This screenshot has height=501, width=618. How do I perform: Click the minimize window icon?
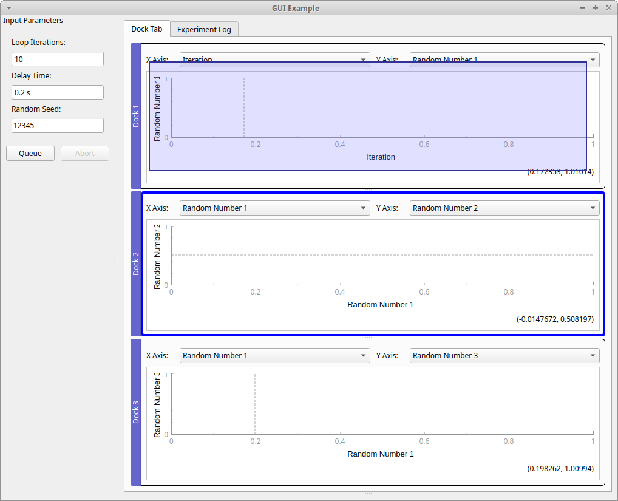coord(583,8)
